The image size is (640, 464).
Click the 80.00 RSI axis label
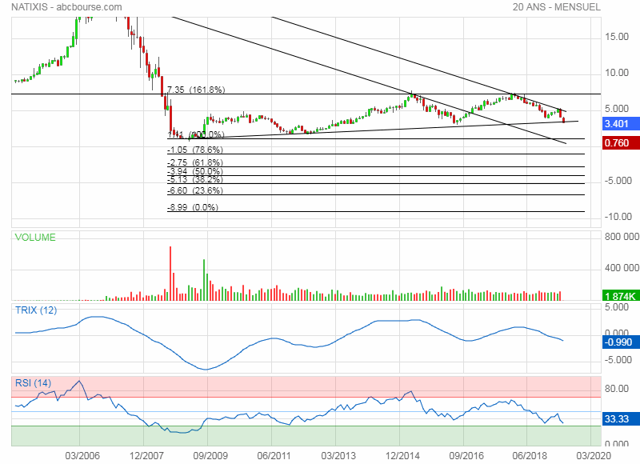tap(617, 389)
